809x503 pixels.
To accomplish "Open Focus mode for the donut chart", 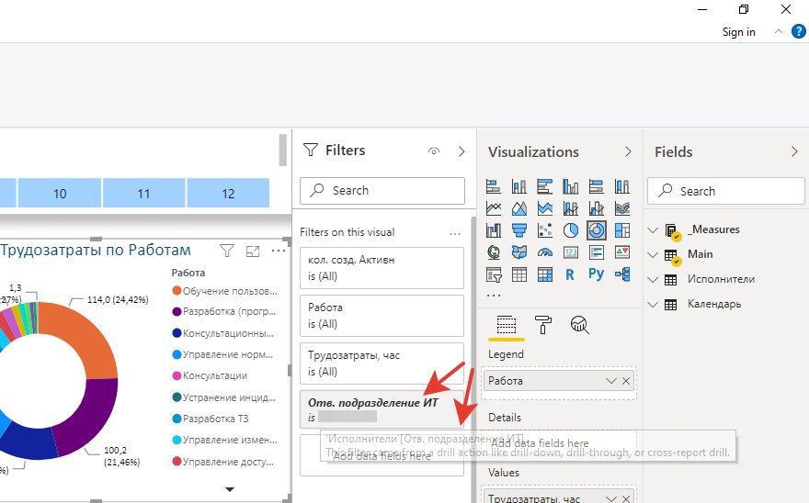I will pos(252,251).
